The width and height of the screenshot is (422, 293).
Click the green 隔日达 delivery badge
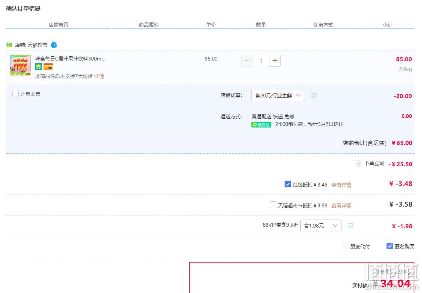[x=261, y=124]
